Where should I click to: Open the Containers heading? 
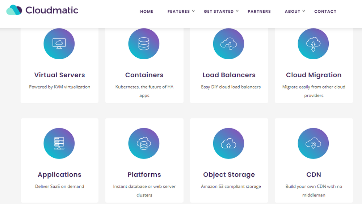pyautogui.click(x=144, y=75)
